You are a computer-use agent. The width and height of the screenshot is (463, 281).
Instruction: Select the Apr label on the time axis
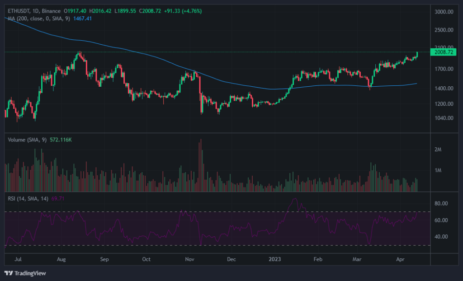point(400,259)
